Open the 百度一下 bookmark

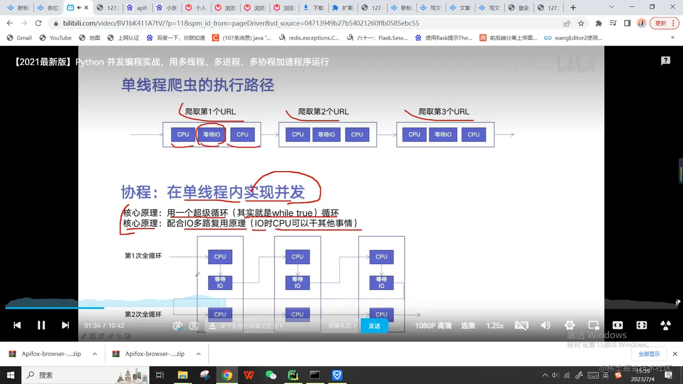(x=176, y=38)
